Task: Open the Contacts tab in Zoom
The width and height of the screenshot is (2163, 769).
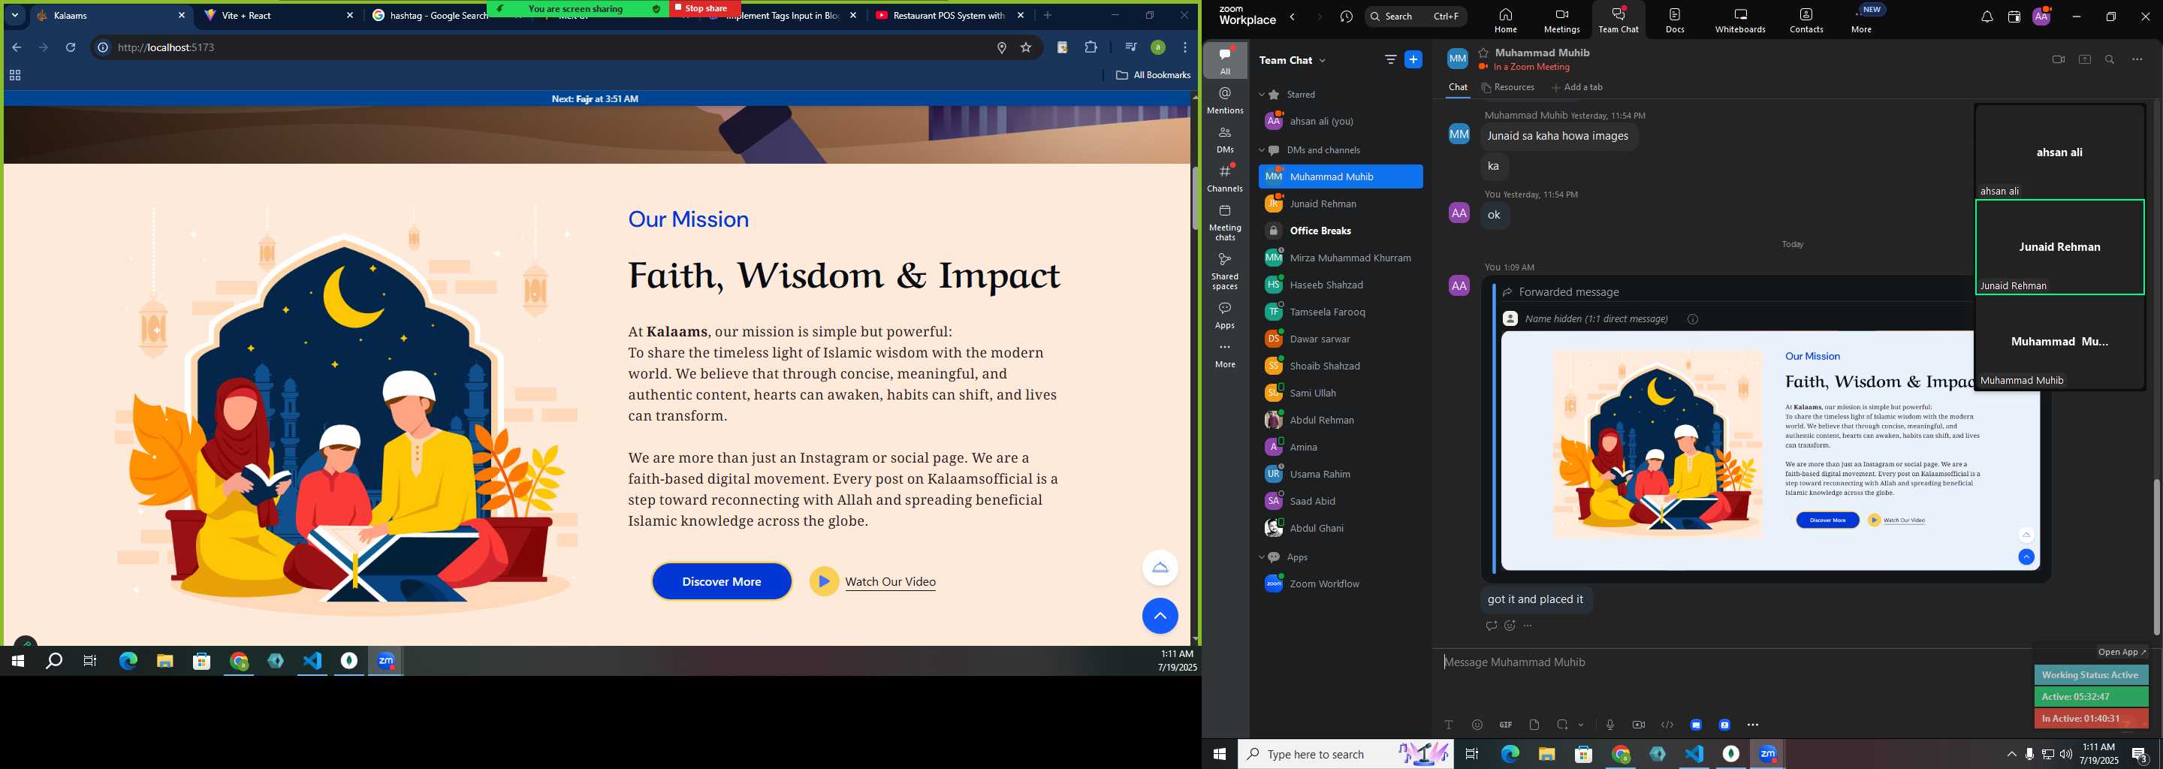Action: point(1806,20)
